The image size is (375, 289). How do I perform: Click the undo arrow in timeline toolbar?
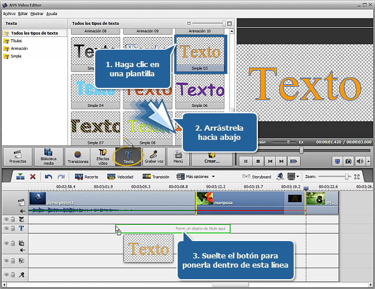48,176
